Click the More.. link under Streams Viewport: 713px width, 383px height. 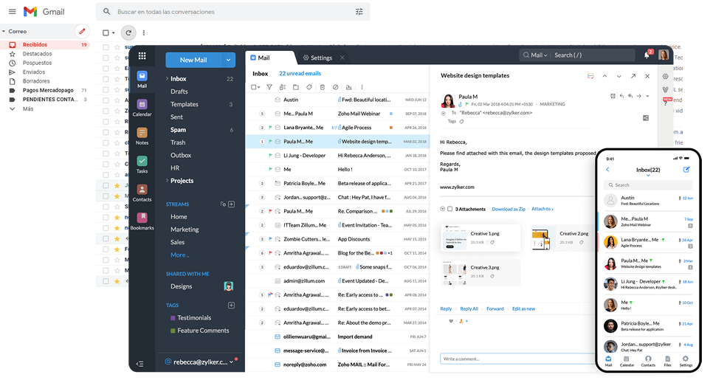pos(179,255)
